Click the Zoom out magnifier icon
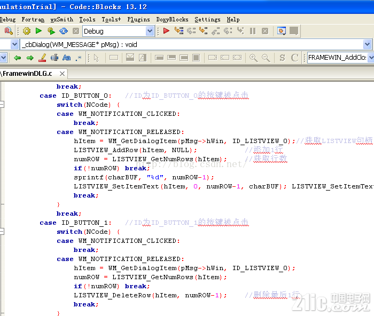The width and height of the screenshot is (374, 316). (x=266, y=58)
